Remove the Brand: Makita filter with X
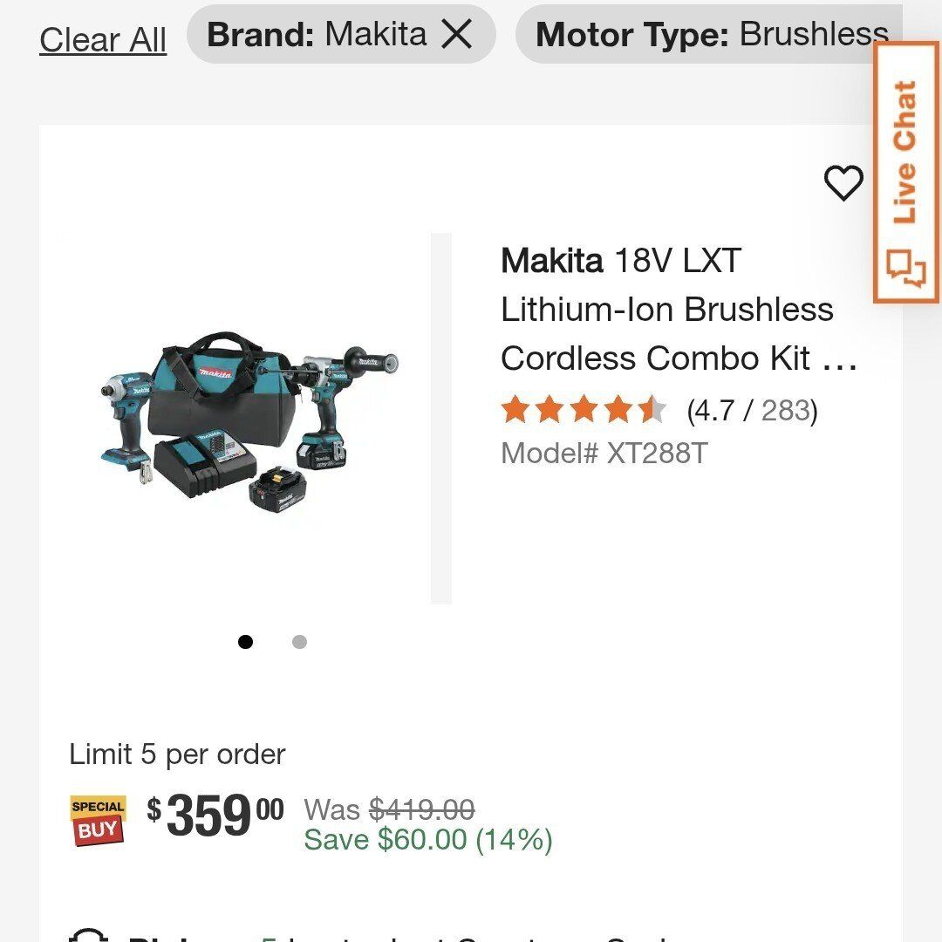Image resolution: width=942 pixels, height=942 pixels. 456,35
